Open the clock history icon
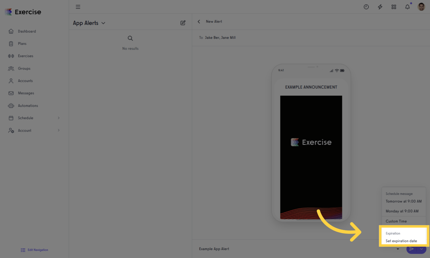Viewport: 430px width, 258px height. click(x=366, y=7)
